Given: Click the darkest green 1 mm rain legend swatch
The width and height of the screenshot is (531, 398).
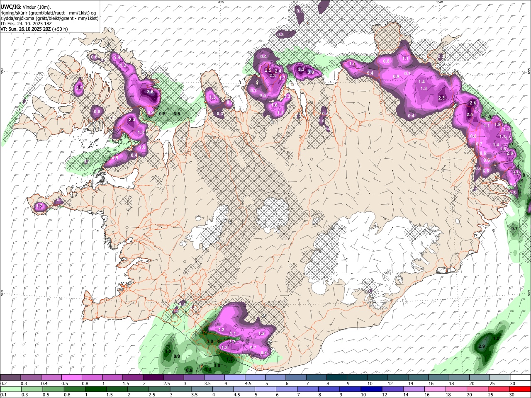Looking at the screenshot, I should click(x=95, y=389).
